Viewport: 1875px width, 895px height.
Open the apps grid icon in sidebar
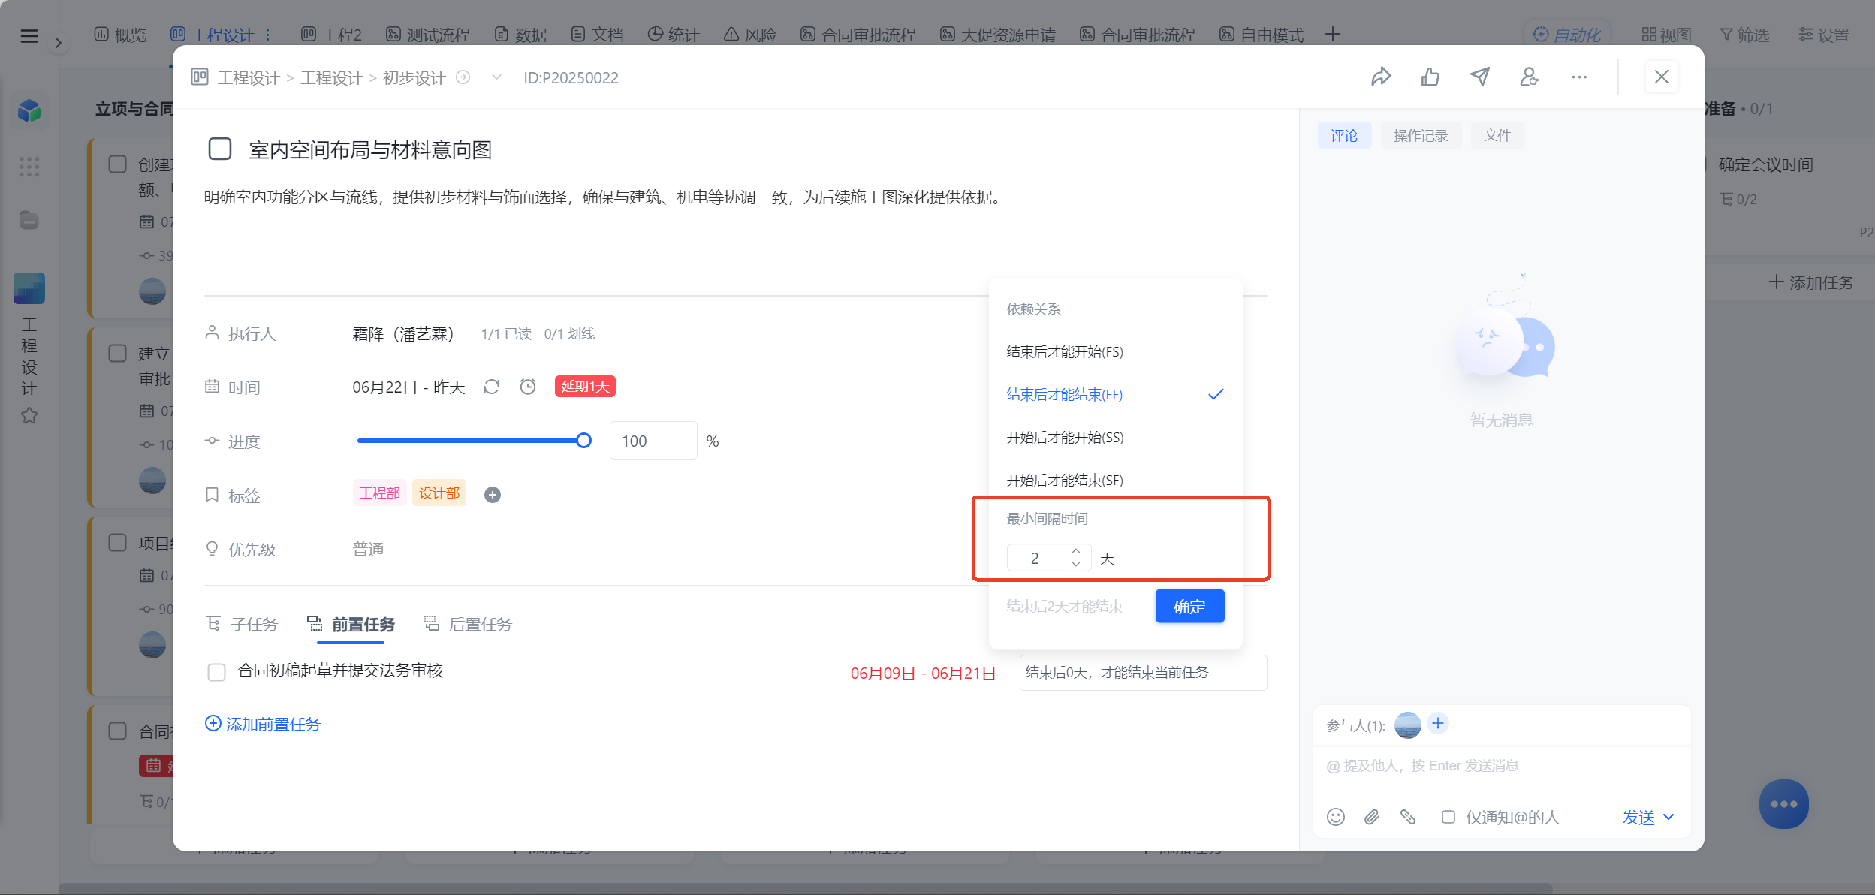click(29, 166)
